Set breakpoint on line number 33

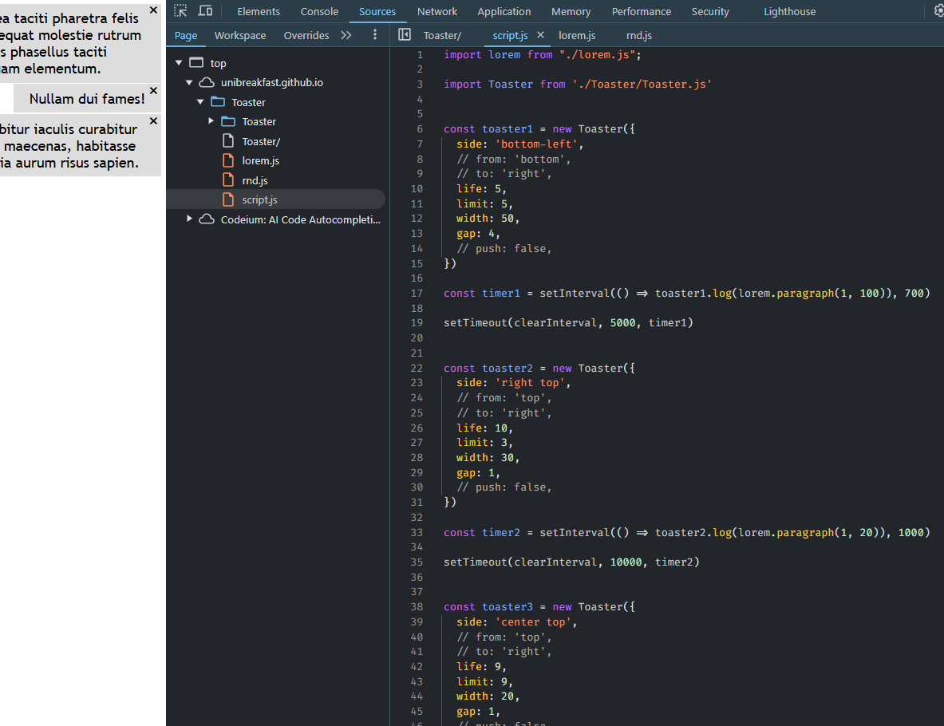coord(417,532)
